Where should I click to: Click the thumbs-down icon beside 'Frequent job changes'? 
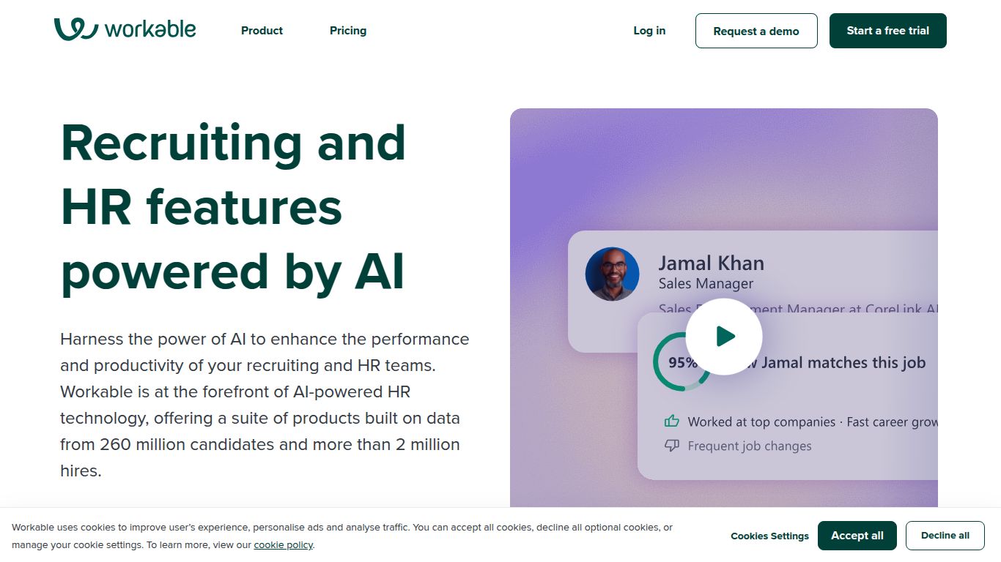coord(672,444)
